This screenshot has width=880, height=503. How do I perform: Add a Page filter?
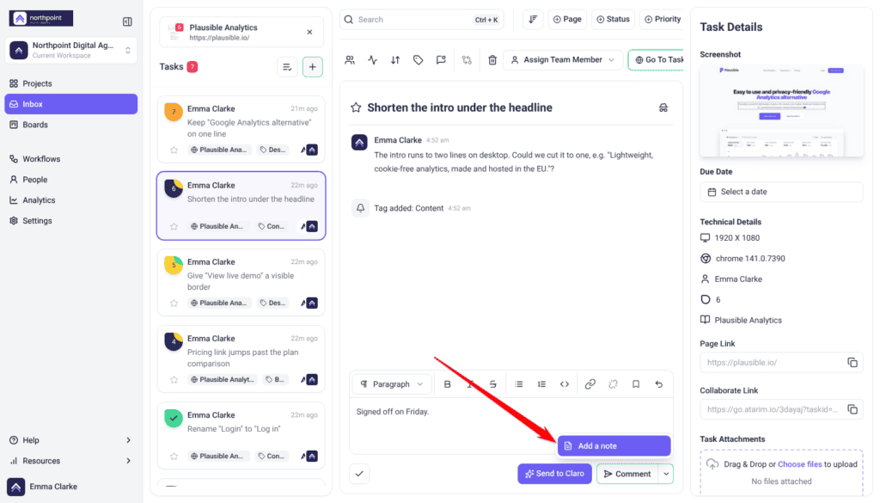tap(567, 19)
